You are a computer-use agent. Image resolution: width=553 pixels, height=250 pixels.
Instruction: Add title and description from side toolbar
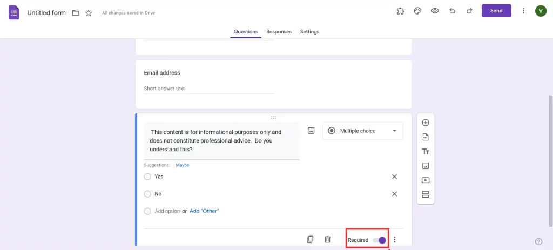point(426,152)
